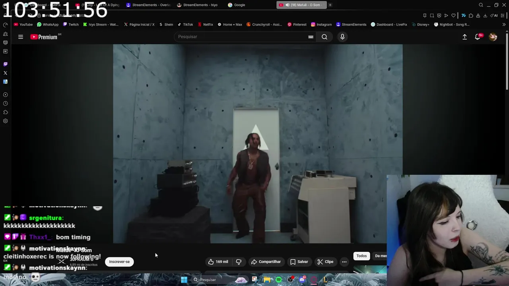This screenshot has height=286, width=509.
Task: Open the Nightbot - Song R... bookmark
Action: pos(452,24)
